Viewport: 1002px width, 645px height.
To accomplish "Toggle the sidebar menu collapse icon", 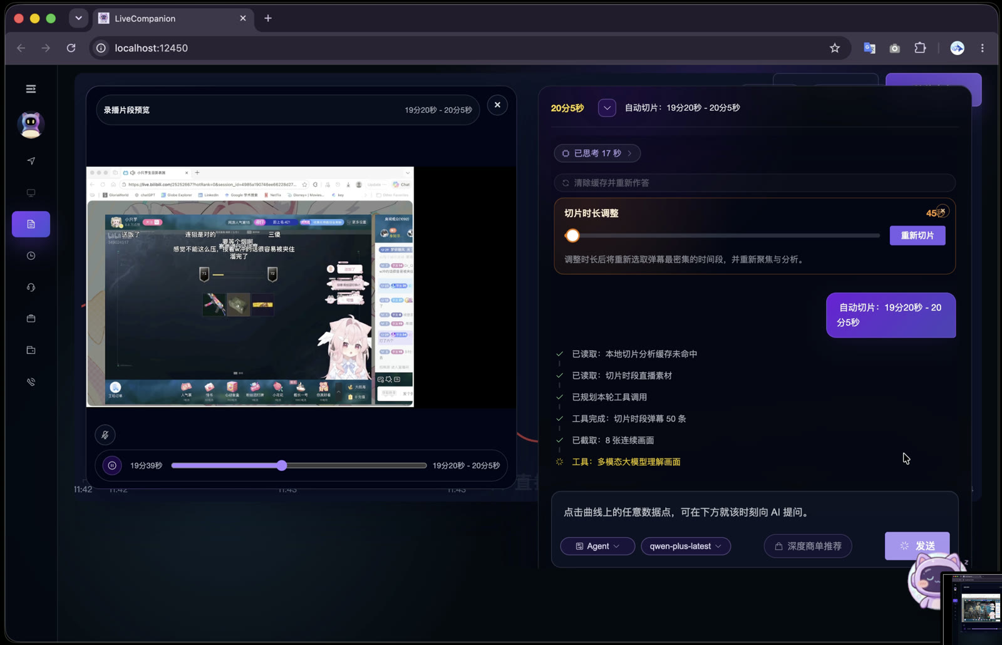I will (x=31, y=89).
